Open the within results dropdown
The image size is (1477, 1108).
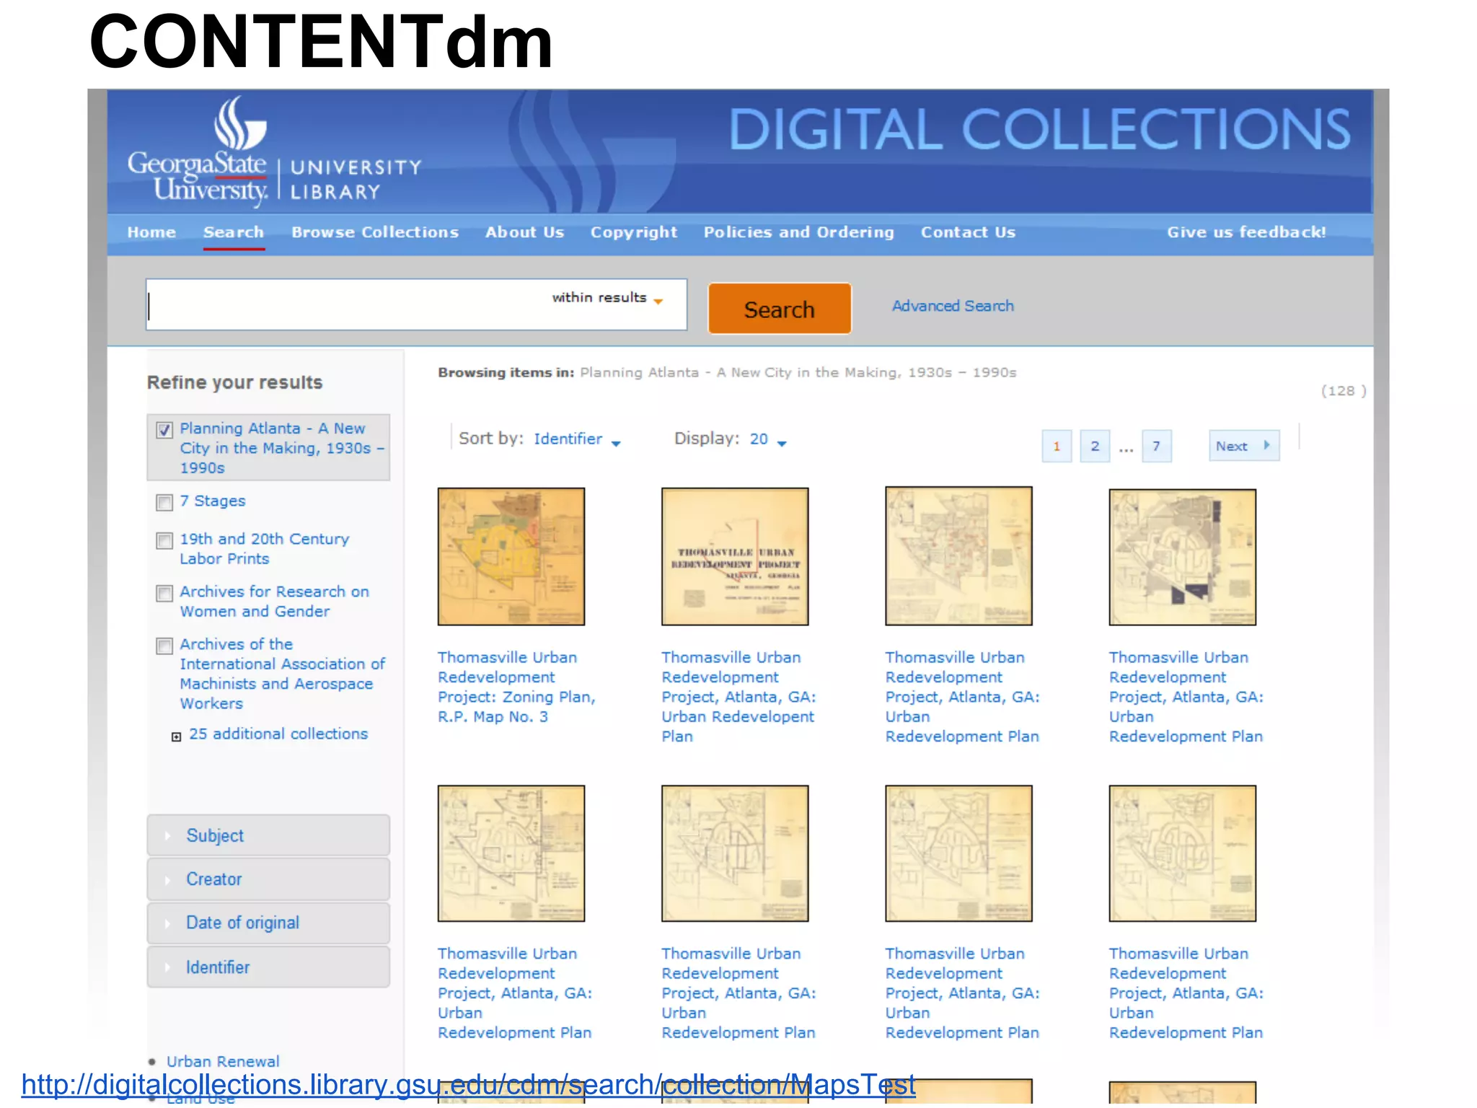(x=607, y=298)
